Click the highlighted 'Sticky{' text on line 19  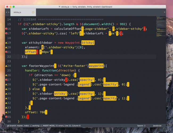(x=88, y=43)
